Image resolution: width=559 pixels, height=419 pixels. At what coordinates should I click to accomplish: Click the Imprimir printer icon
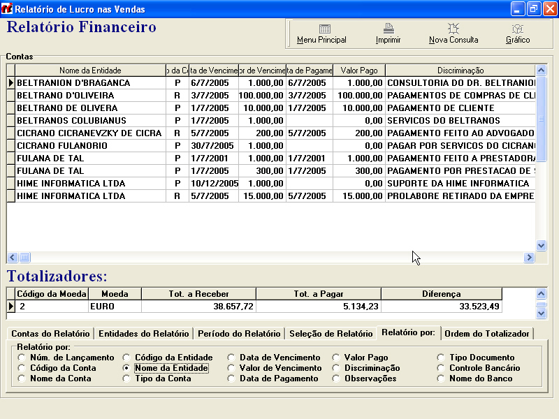(x=389, y=29)
